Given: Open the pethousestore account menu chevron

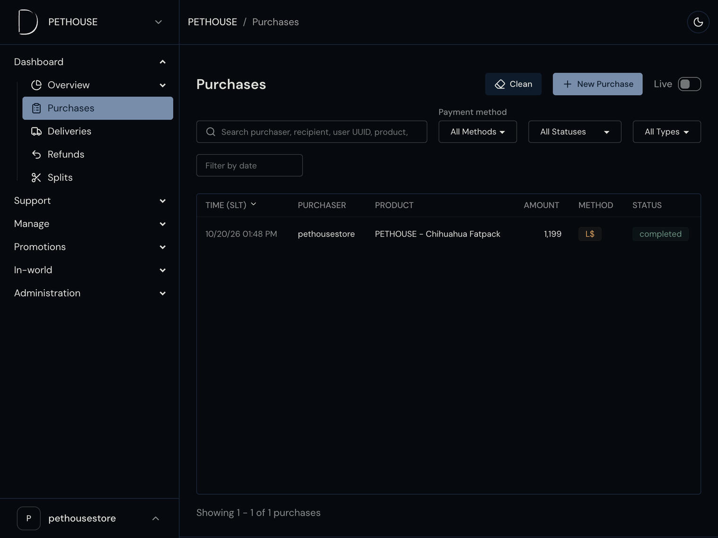Looking at the screenshot, I should [155, 518].
